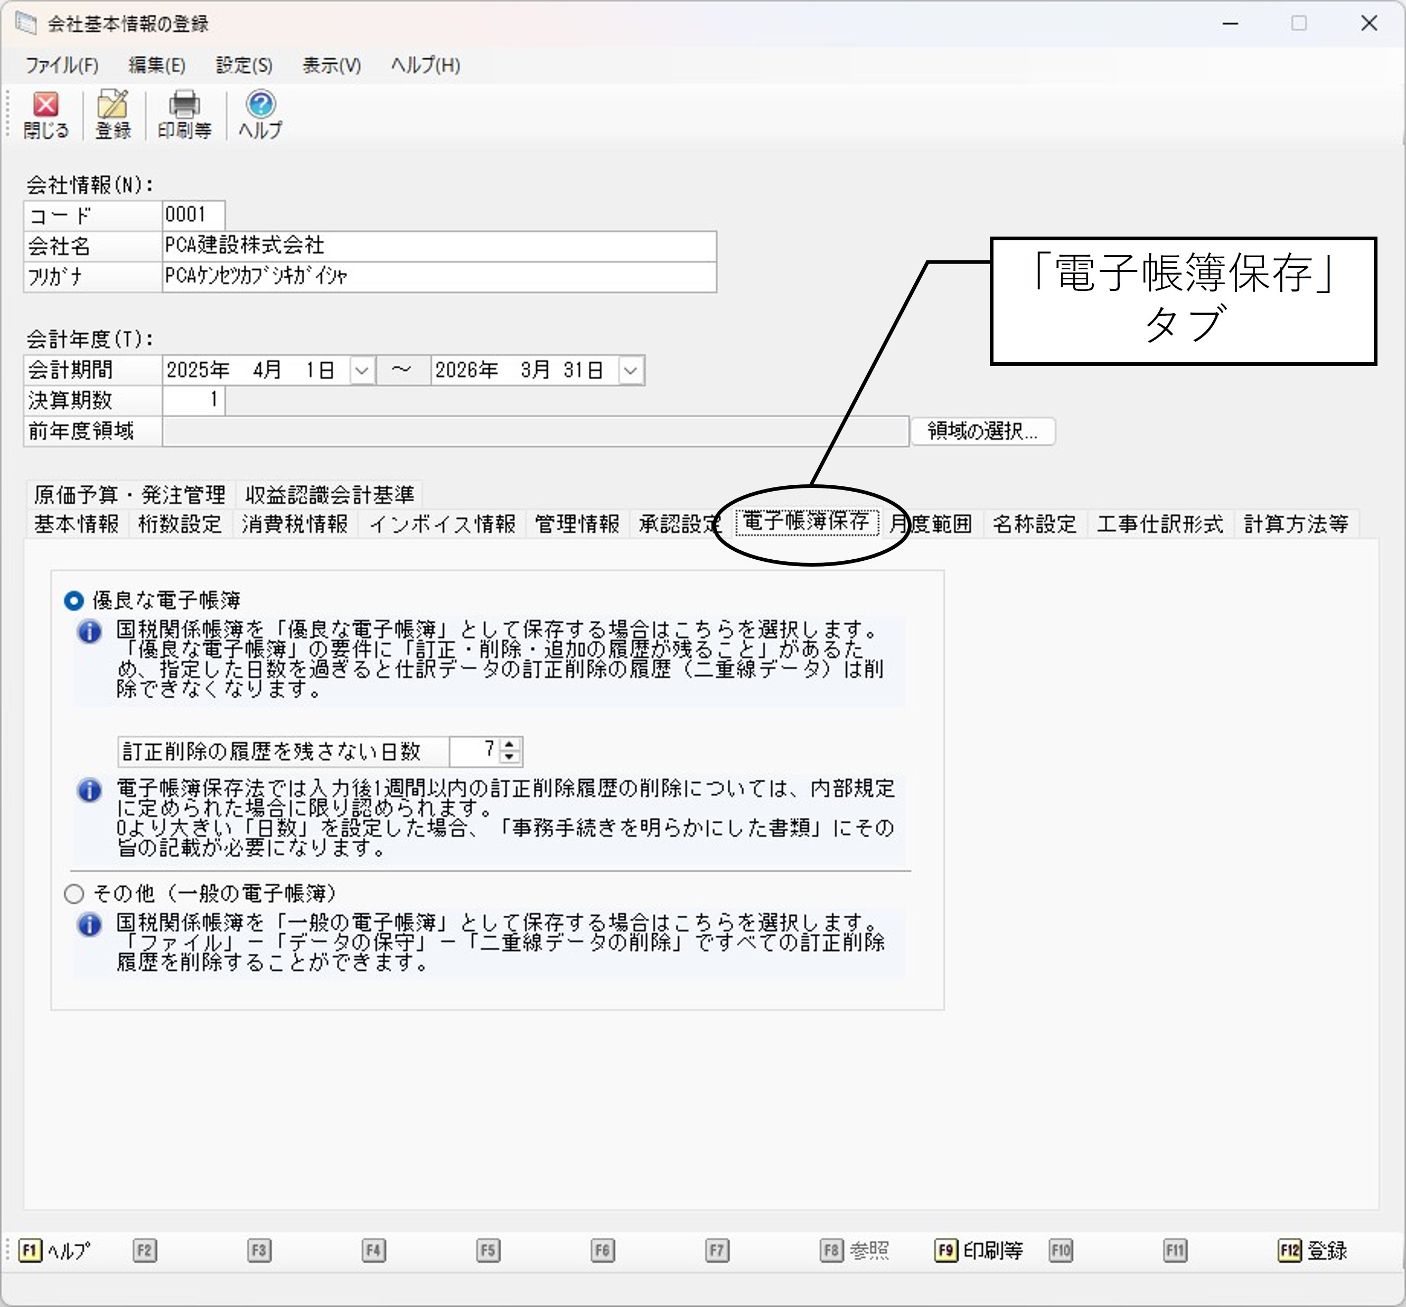
Task: Expand the fiscal period end date dropdown
Action: click(630, 370)
